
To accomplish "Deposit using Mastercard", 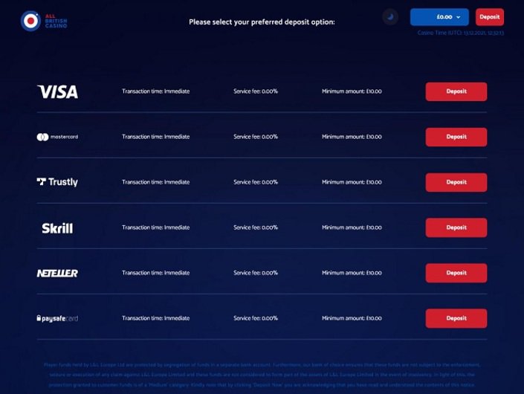I will point(456,137).
